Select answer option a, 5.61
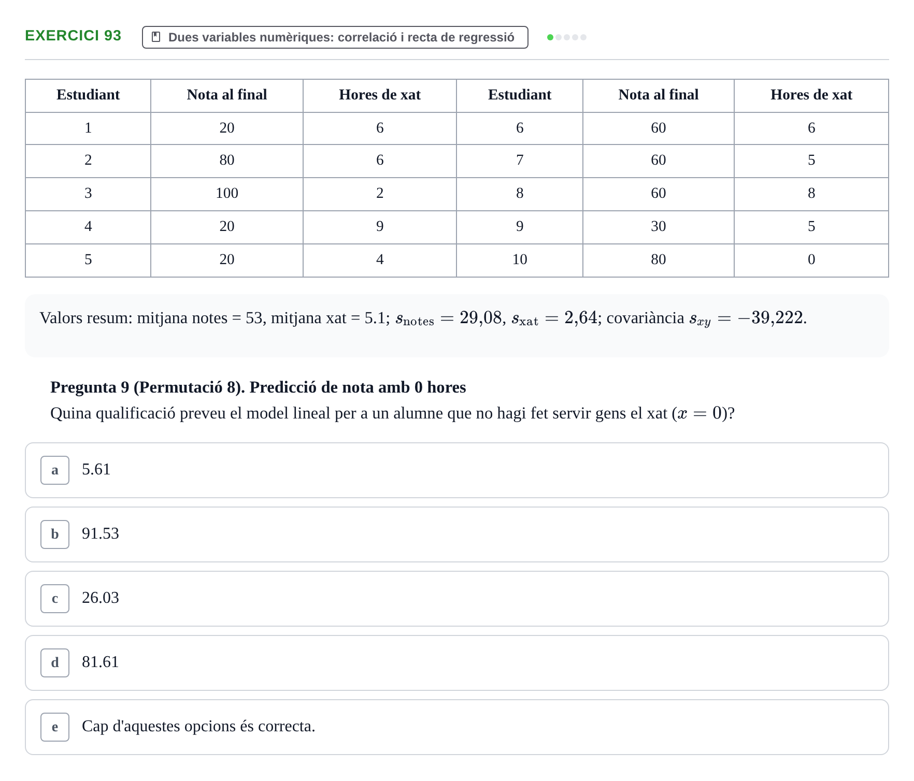 pyautogui.click(x=457, y=470)
